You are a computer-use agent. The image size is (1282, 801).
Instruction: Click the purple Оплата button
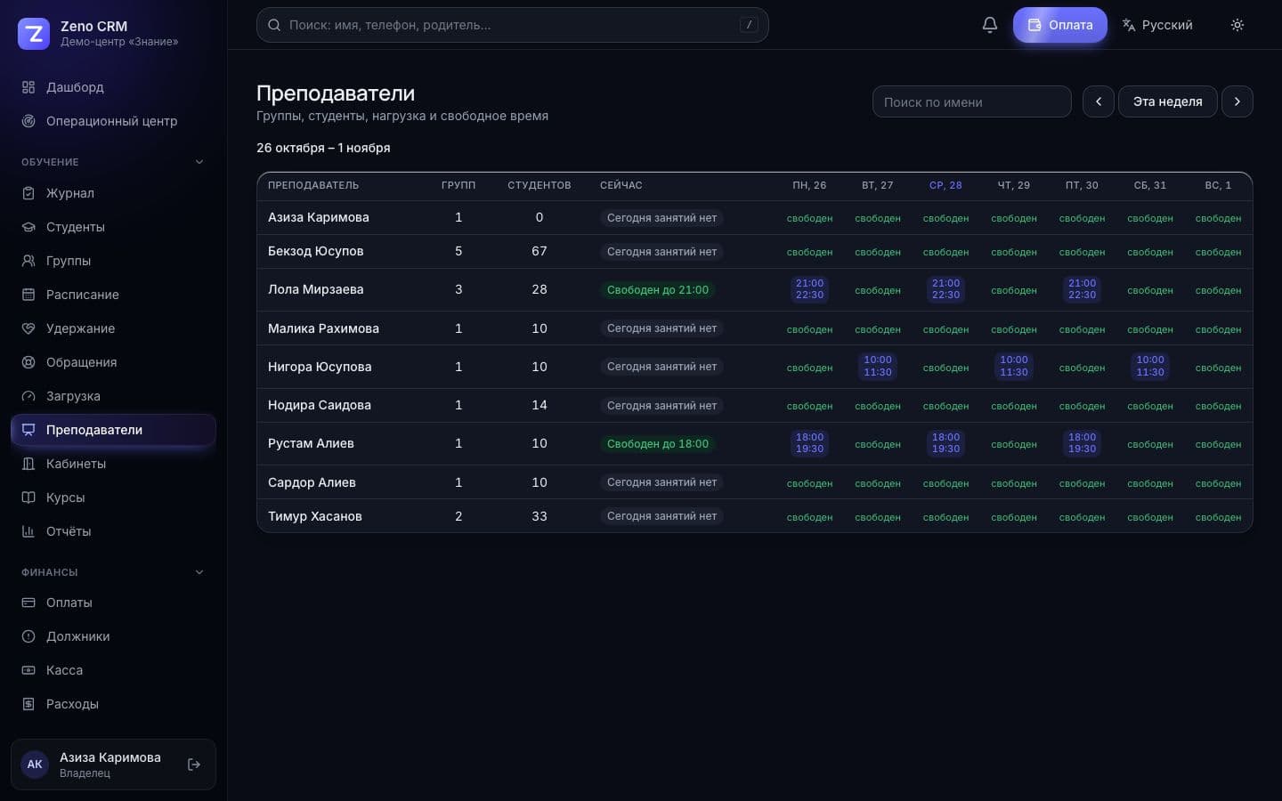[x=1060, y=25]
